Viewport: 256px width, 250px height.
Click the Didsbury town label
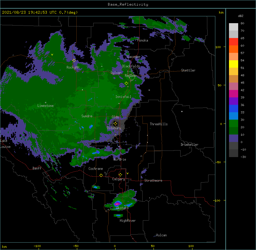tap(114, 128)
